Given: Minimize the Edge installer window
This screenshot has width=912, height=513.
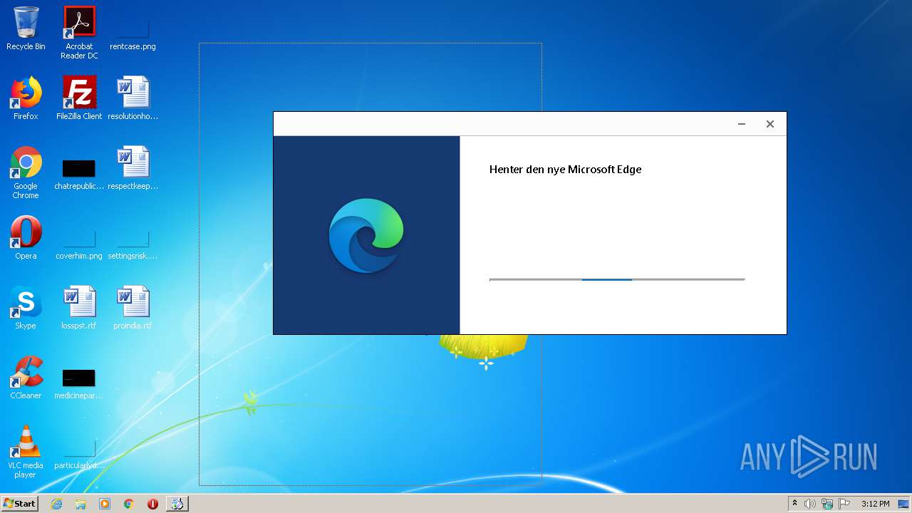Looking at the screenshot, I should coord(742,124).
